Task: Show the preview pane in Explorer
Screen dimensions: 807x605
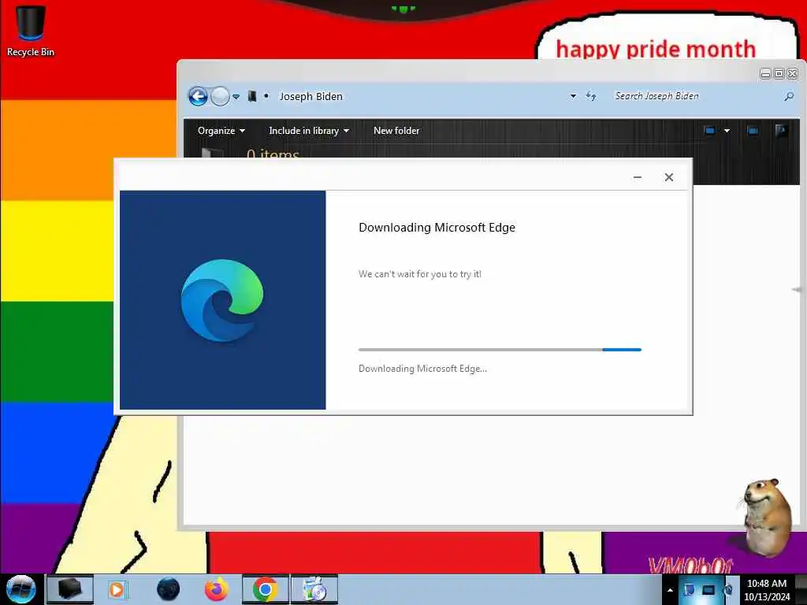Action: click(x=753, y=131)
